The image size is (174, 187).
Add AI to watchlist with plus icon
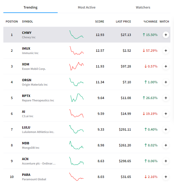click(x=166, y=114)
